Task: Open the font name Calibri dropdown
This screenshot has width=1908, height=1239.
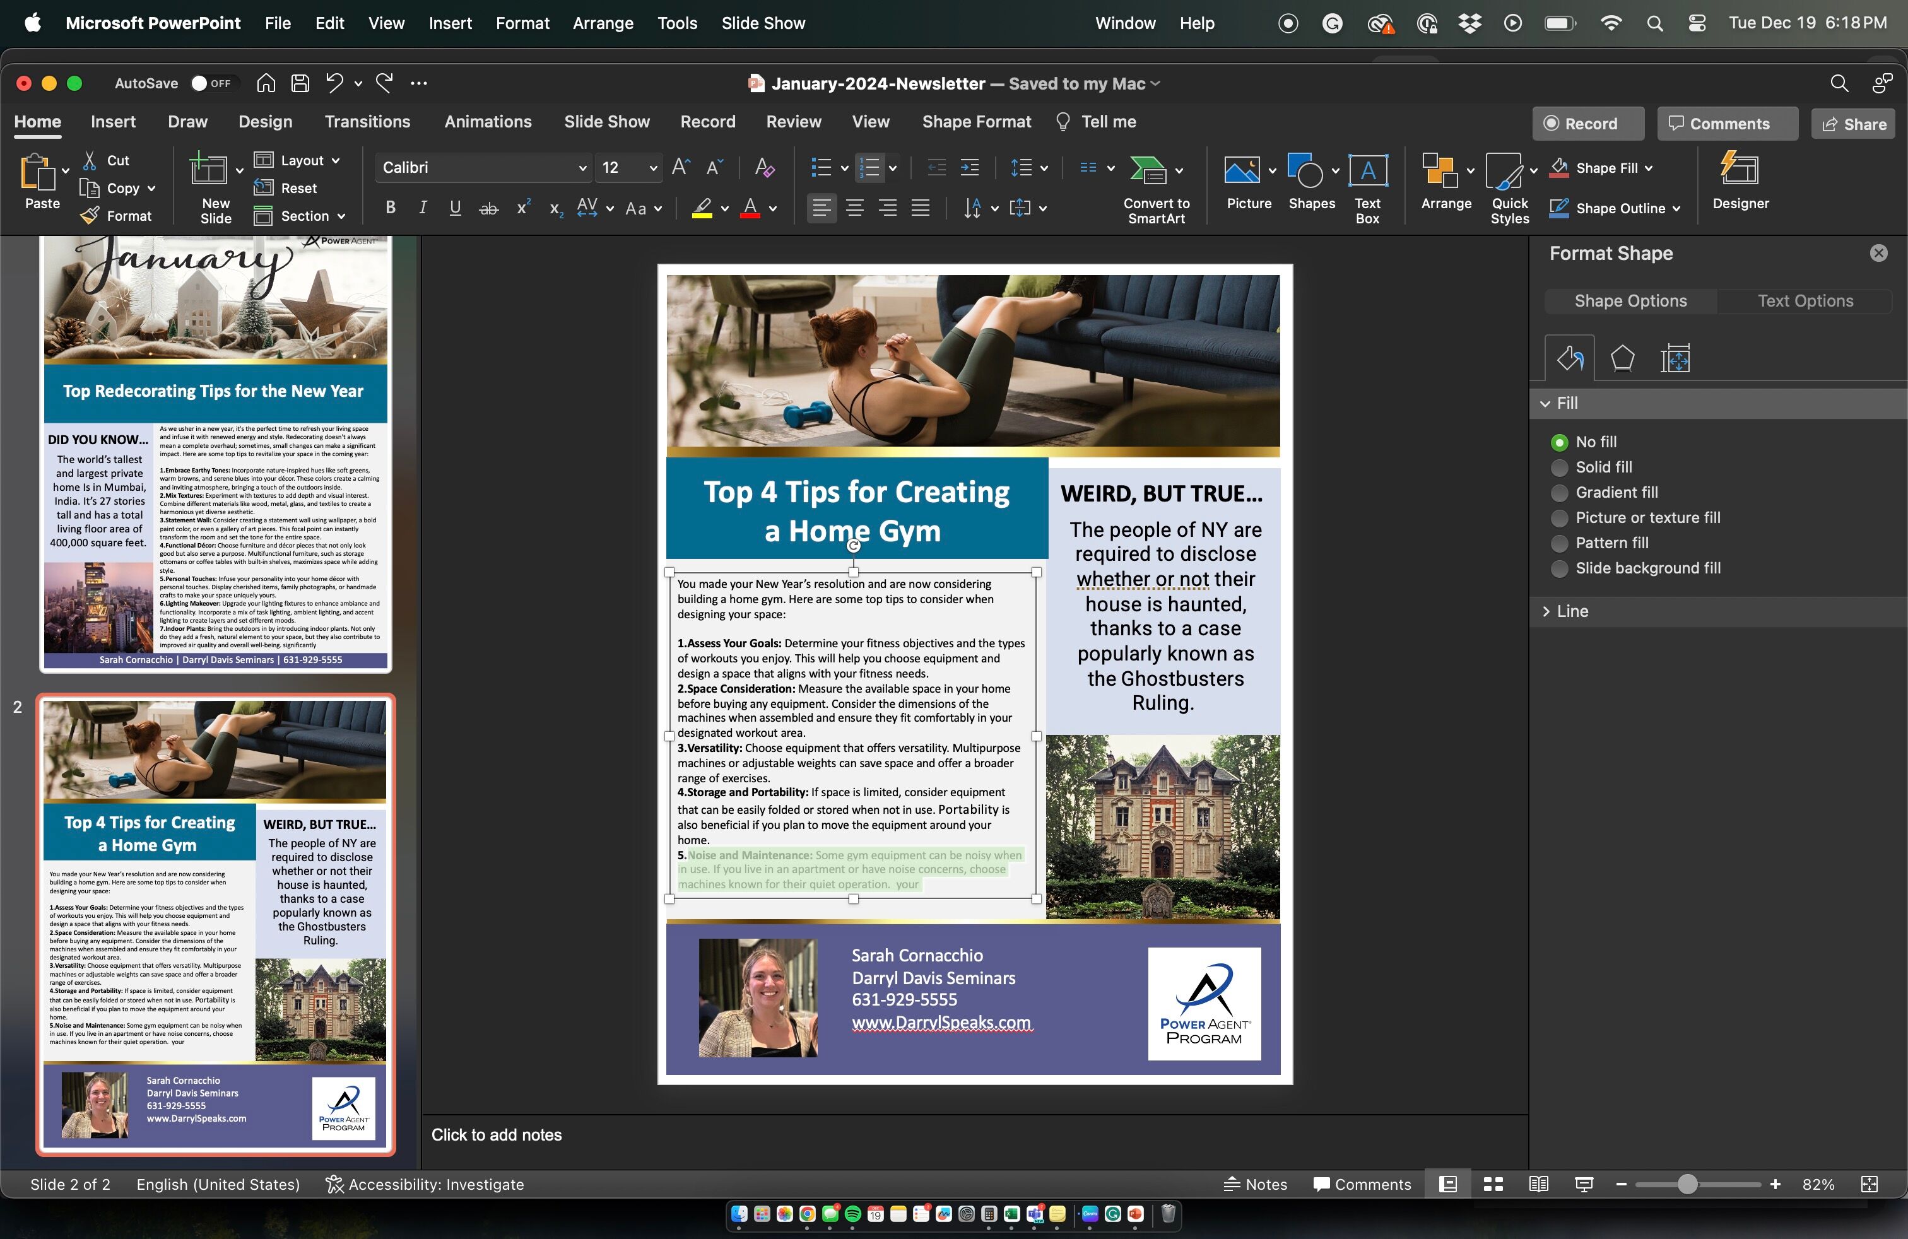Action: point(583,168)
